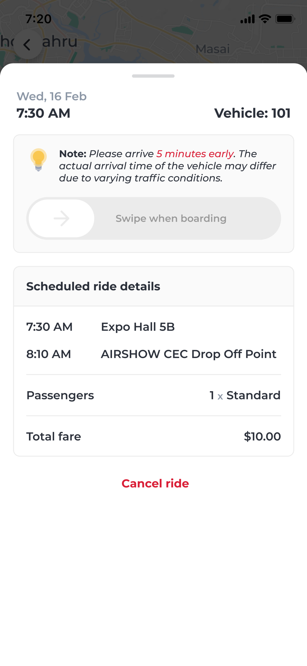The width and height of the screenshot is (307, 666).
Task: Tap the bottom sheet drag handle
Action: pos(153,76)
